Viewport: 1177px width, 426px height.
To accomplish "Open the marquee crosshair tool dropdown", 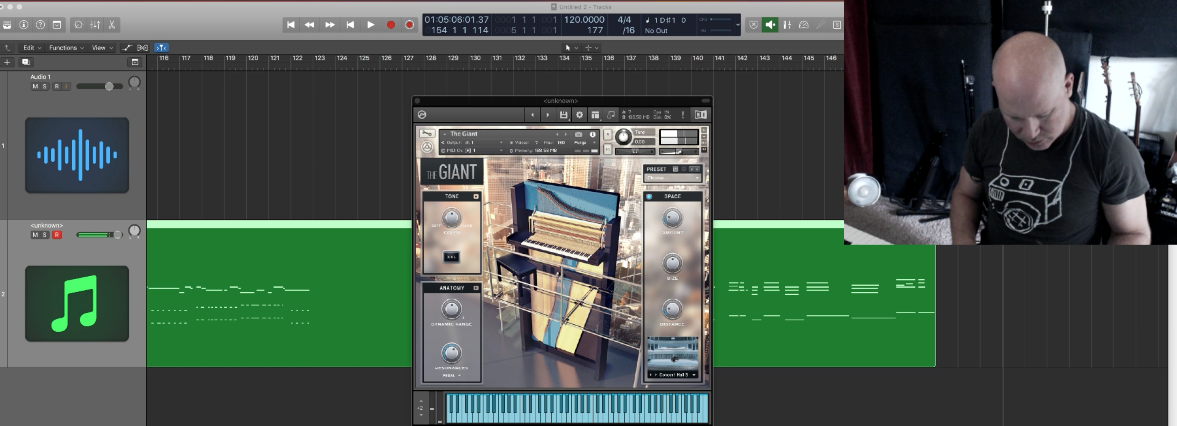I will 591,48.
